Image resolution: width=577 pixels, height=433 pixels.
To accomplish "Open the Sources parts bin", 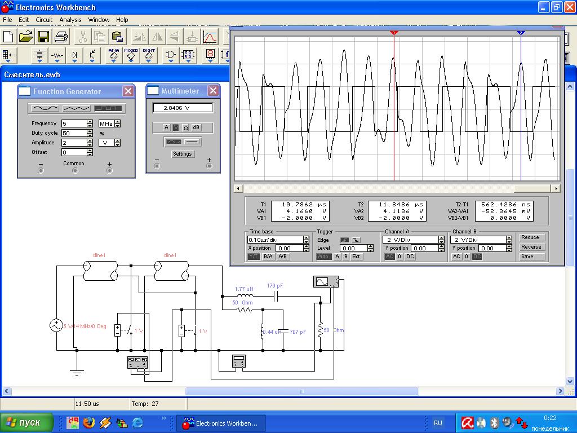I will (x=40, y=55).
